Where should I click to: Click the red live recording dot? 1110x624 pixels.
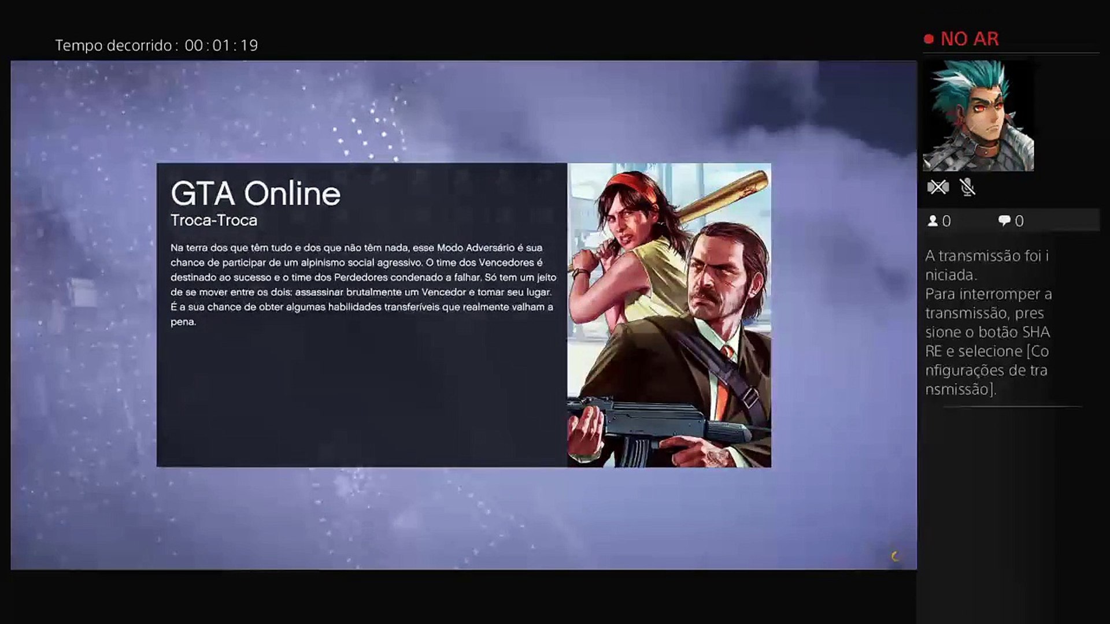tap(929, 39)
